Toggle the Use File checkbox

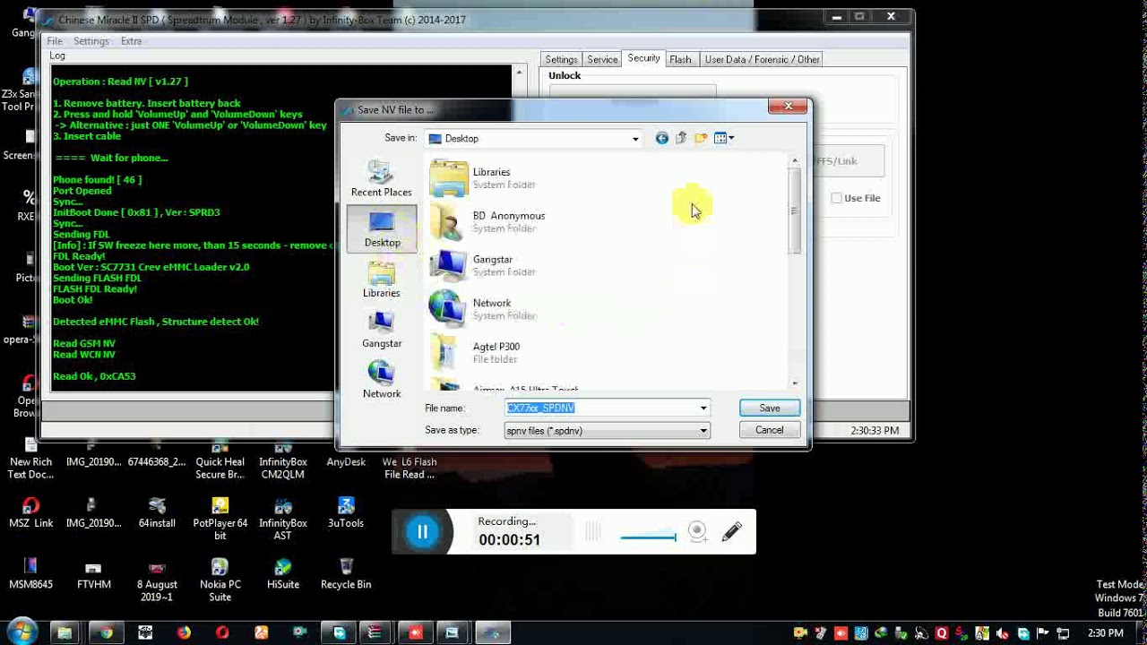(836, 198)
